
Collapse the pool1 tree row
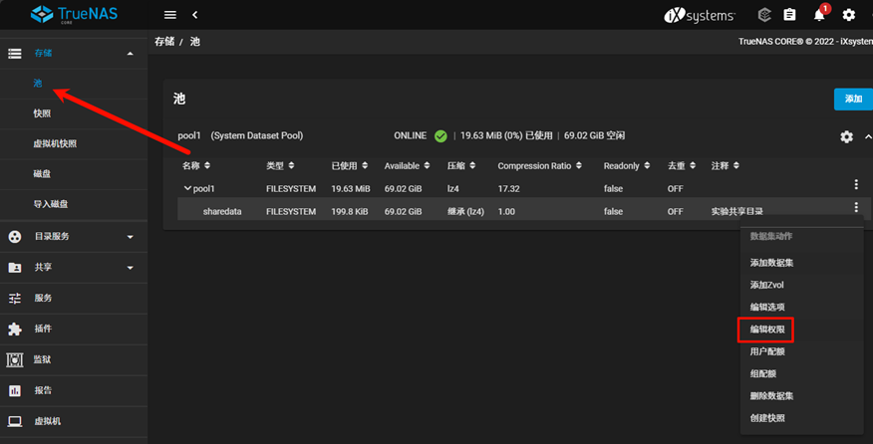pyautogui.click(x=187, y=187)
